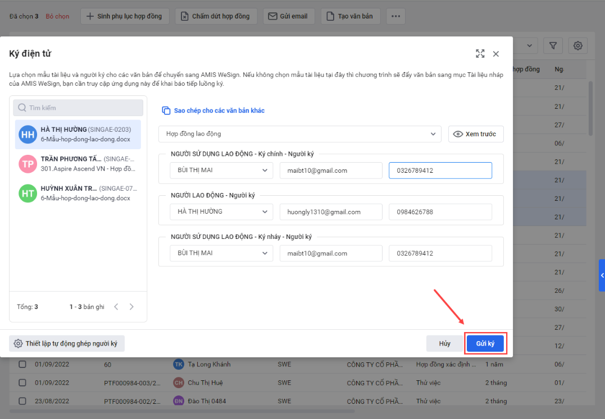Close the Ký điện tử dialog
Viewport: 605px width, 419px height.
pyautogui.click(x=496, y=54)
